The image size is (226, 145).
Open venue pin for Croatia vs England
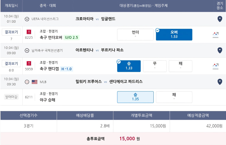220,19
